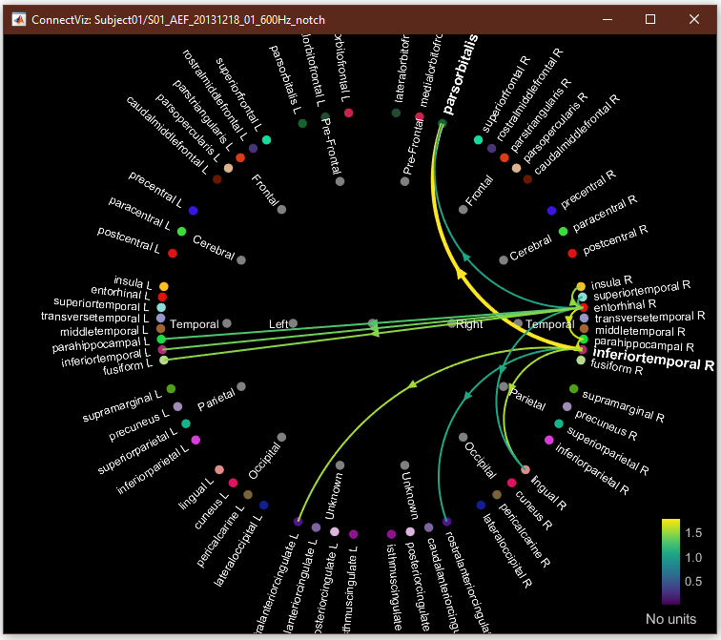Expand the left Parietal group node
Image resolution: width=721 pixels, height=640 pixels.
(241, 386)
